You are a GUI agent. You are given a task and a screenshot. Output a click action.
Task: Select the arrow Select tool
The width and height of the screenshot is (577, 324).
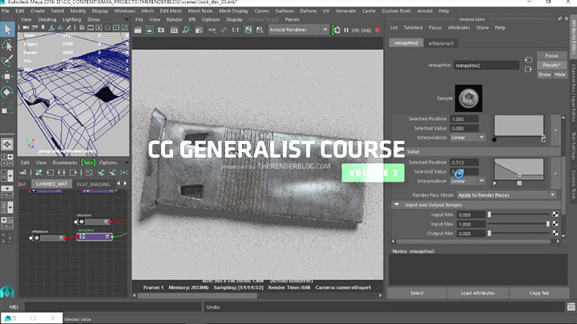coord(7,30)
